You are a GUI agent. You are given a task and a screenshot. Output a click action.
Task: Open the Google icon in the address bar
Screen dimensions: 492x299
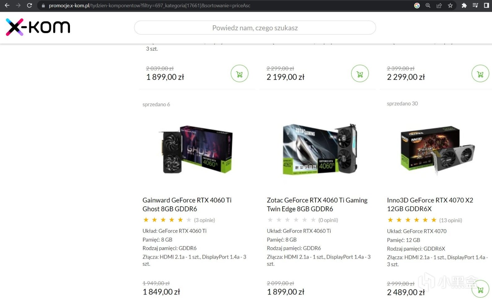click(417, 6)
